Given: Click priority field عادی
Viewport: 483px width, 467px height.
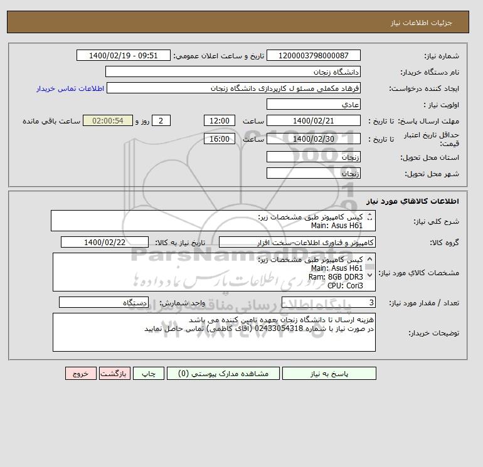Looking at the screenshot, I should 313,104.
